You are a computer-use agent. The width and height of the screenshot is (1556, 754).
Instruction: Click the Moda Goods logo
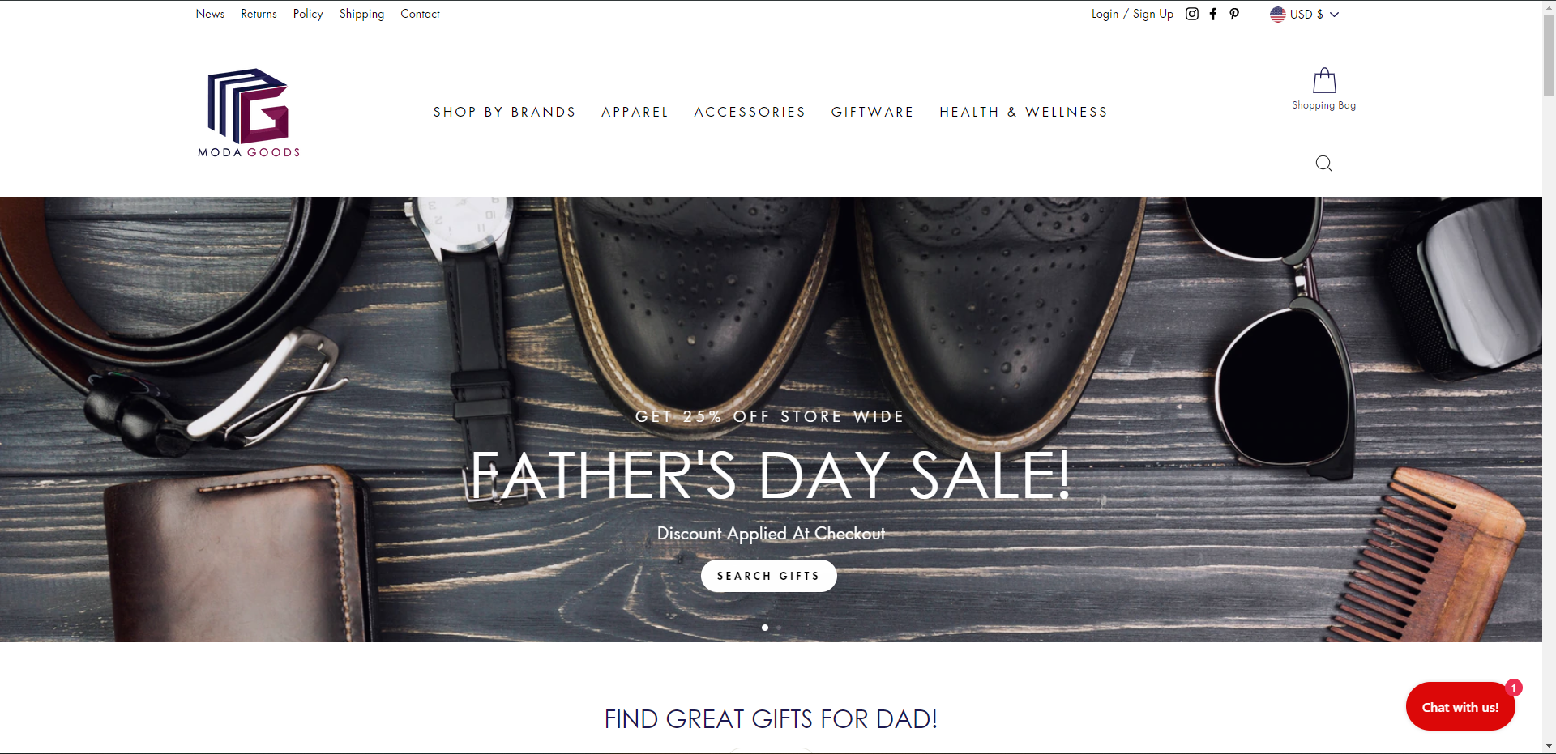point(249,113)
